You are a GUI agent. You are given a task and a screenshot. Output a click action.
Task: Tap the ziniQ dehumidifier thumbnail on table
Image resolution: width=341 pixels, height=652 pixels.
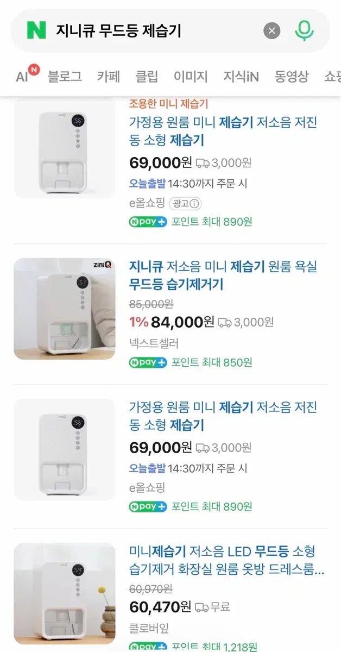pos(65,309)
